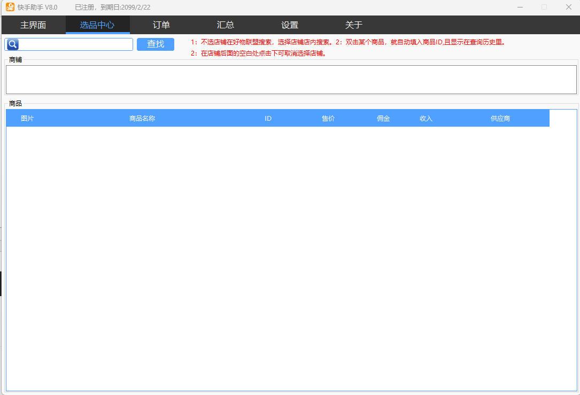This screenshot has width=580, height=395.
Task: Click the blank area in the 商铺 list box
Action: click(x=291, y=80)
